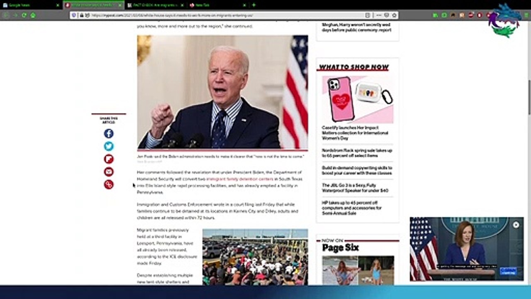
Task: View site security padlock info
Action: click(81, 15)
